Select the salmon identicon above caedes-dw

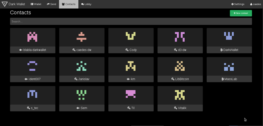coord(81,37)
